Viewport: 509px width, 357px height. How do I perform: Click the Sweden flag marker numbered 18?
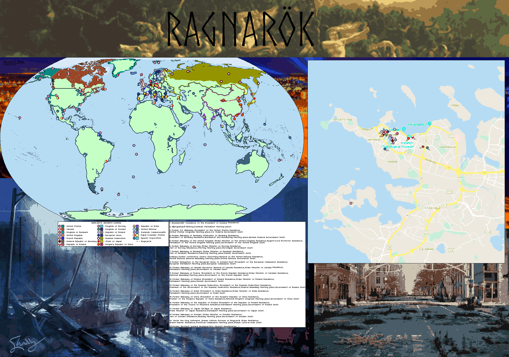click(427, 148)
